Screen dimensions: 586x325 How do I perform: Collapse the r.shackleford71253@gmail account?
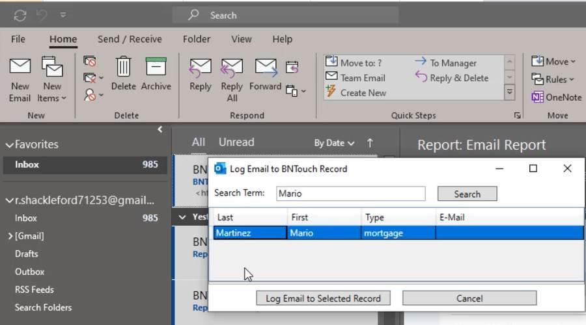pyautogui.click(x=10, y=200)
